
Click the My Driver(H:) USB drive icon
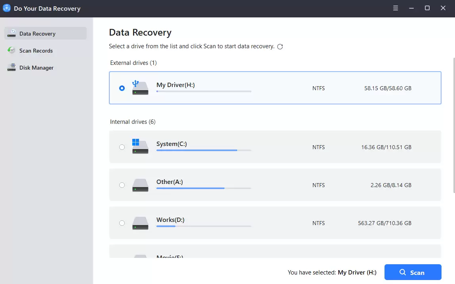click(140, 88)
